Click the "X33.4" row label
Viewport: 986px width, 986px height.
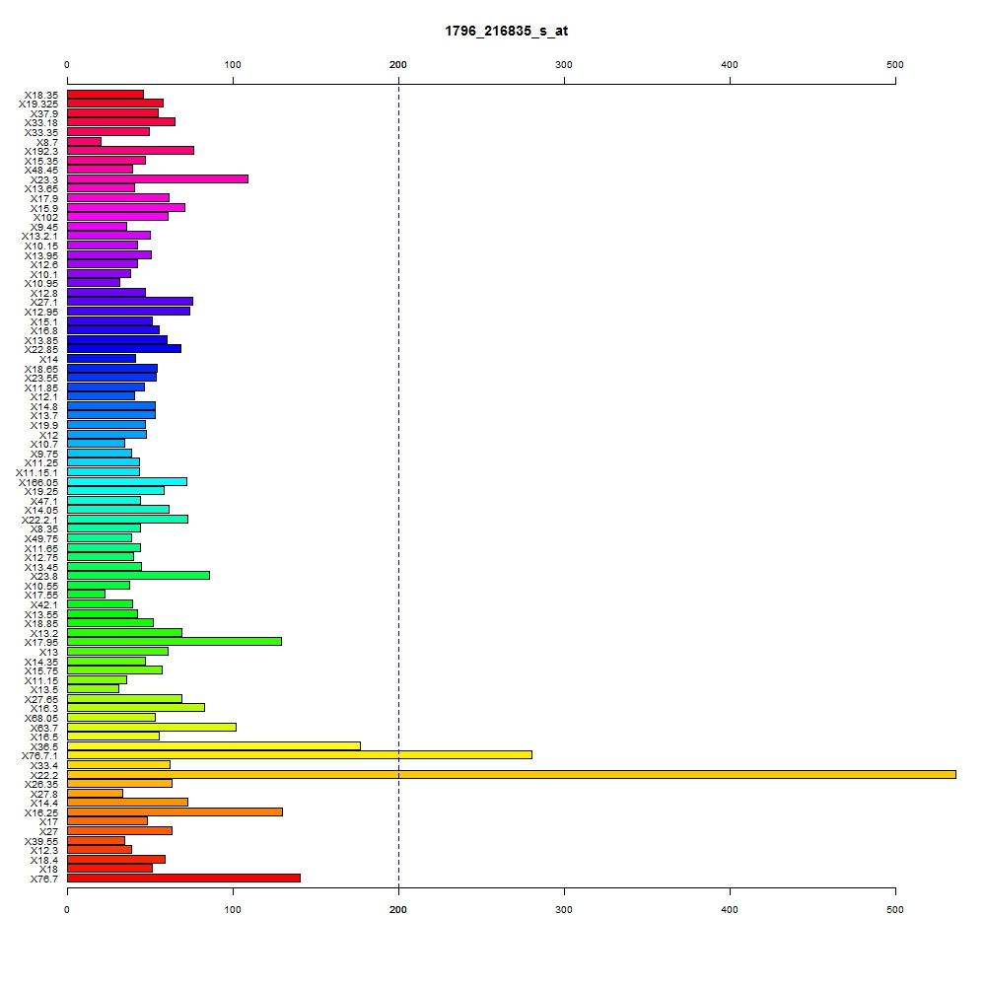[x=44, y=765]
